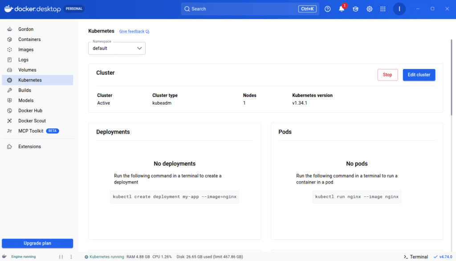Open notifications bell icon
This screenshot has width=456, height=261.
pyautogui.click(x=342, y=9)
